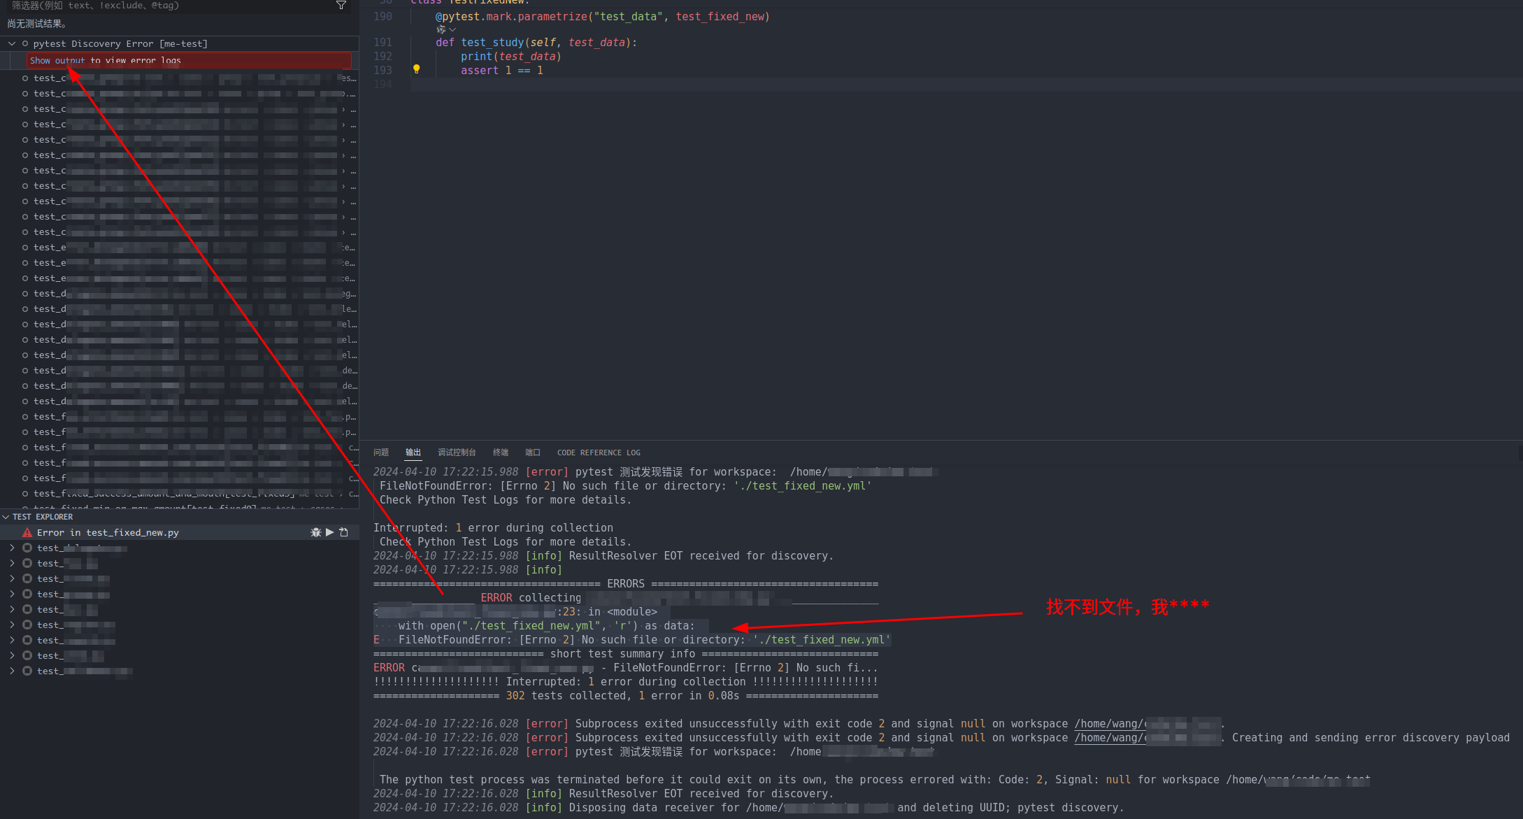
Task: Click the last 'ResultResolver EOT received' info line
Action: [x=603, y=794]
